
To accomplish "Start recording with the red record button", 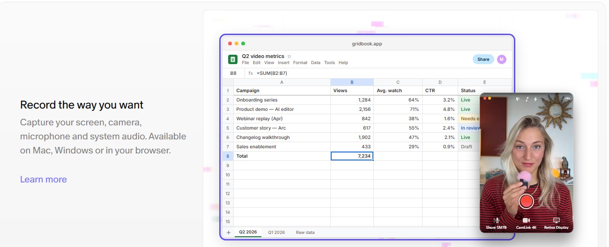I will 527,201.
